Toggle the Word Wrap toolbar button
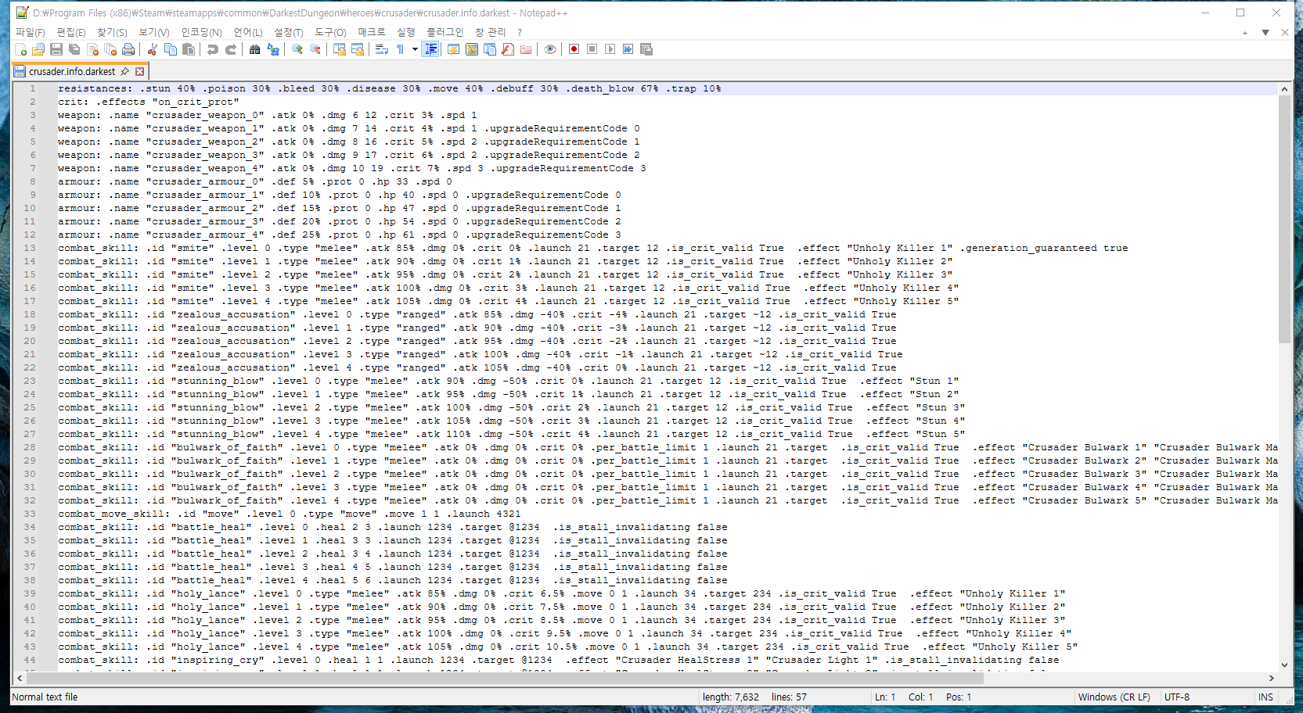The width and height of the screenshot is (1303, 713). pyautogui.click(x=382, y=49)
